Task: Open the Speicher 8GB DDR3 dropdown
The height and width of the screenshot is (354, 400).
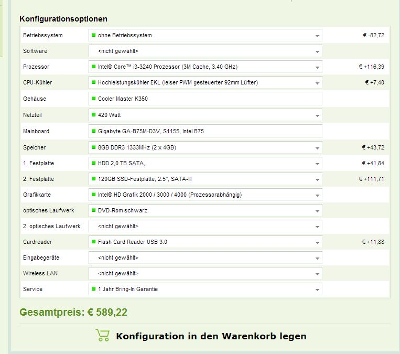Action: pos(206,147)
